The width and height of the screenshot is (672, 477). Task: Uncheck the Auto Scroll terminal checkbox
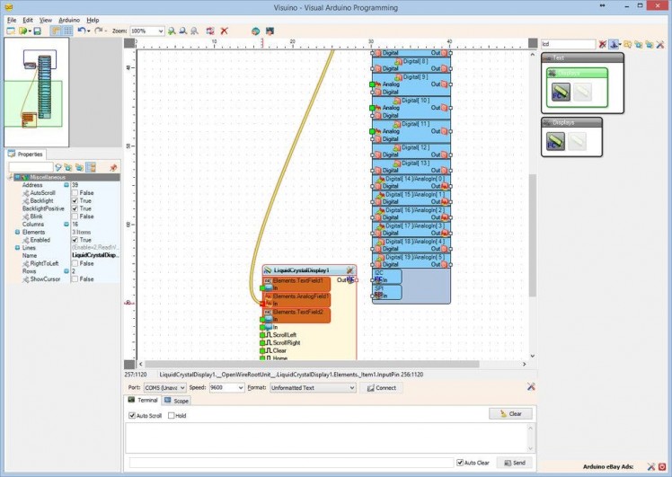click(x=131, y=416)
